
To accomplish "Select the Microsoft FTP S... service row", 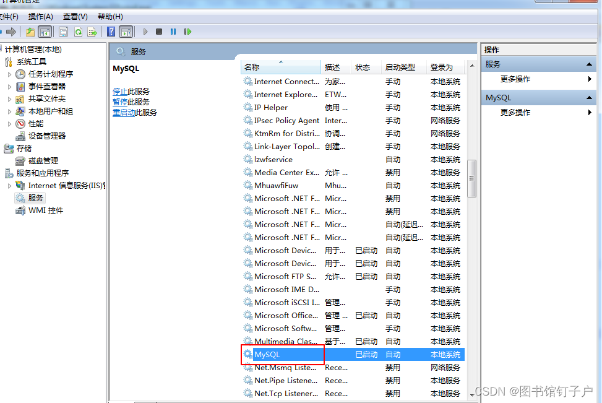I will [x=353, y=277].
